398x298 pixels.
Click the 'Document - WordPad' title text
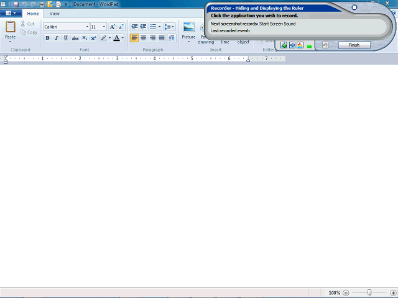[x=96, y=4]
